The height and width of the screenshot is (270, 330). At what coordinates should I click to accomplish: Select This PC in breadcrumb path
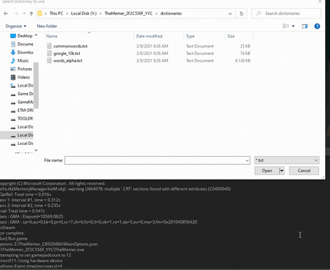pyautogui.click(x=56, y=14)
